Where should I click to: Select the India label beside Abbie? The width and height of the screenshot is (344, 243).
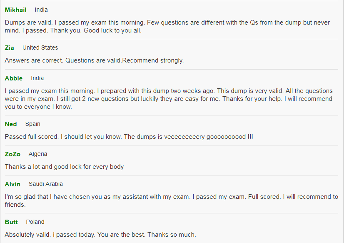pyautogui.click(x=37, y=78)
